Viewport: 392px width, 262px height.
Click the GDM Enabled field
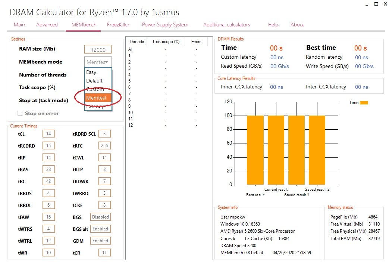pos(100,241)
